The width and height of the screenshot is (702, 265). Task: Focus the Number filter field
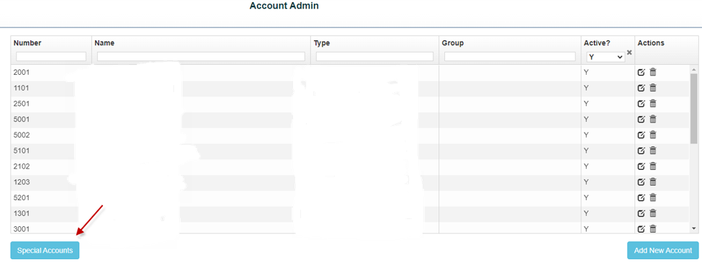51,56
